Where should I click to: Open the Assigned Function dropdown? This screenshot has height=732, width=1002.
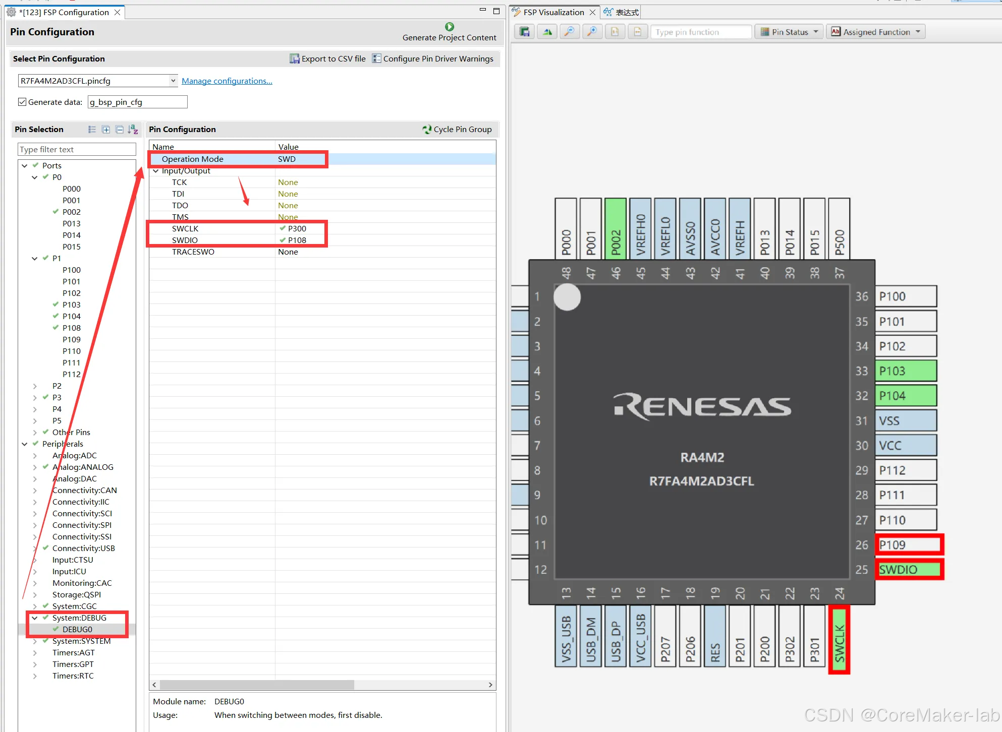(876, 32)
